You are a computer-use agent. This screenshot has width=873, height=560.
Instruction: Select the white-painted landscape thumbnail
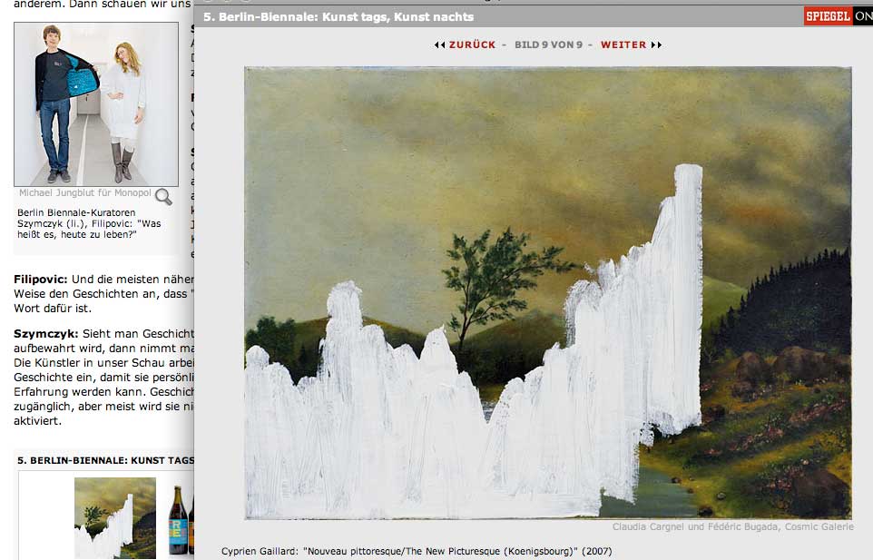point(114,517)
